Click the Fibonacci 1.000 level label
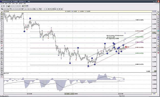Viewport: 160px width, 97px height. [x=139, y=20]
